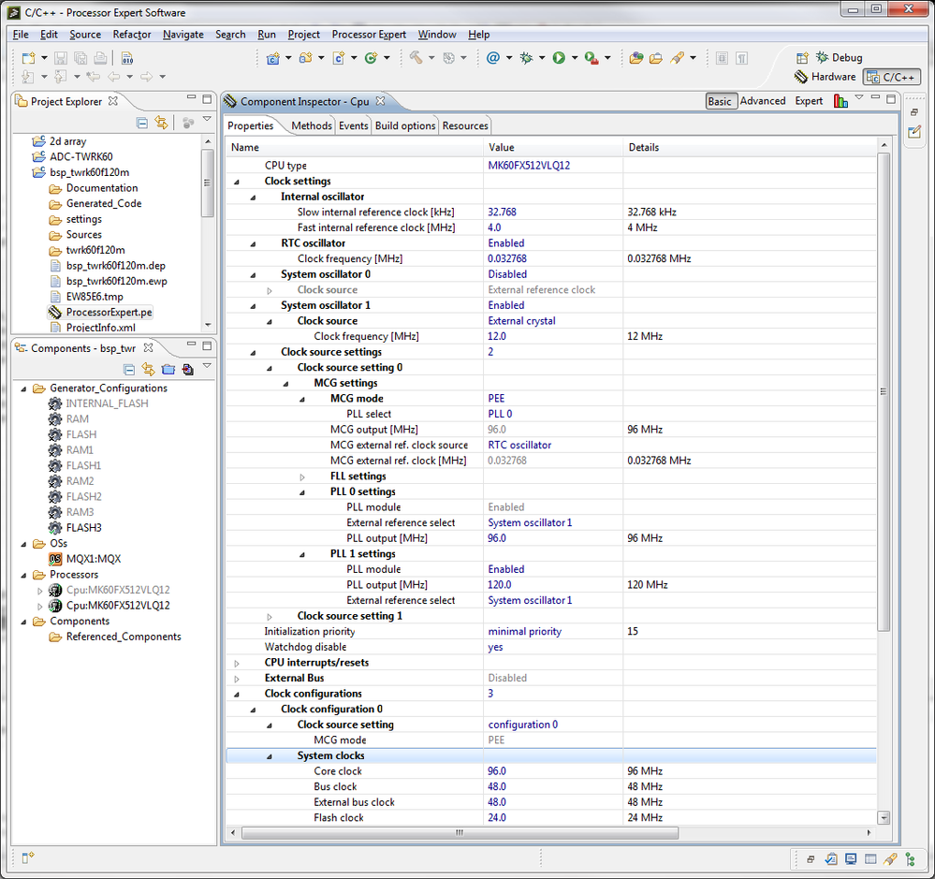935x879 pixels.
Task: Toggle Link with Editor in Project Explorer
Action: (161, 123)
